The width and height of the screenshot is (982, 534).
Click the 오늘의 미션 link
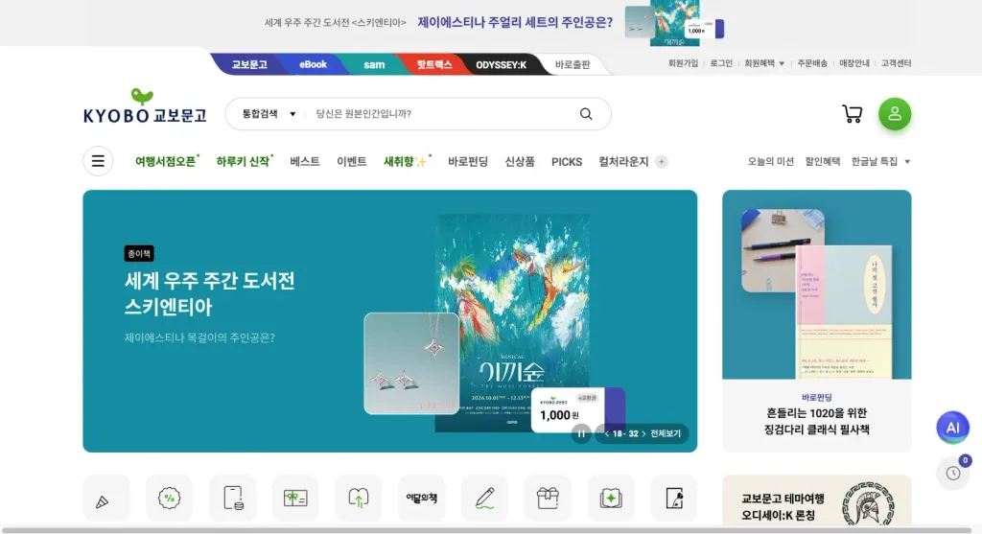[770, 161]
